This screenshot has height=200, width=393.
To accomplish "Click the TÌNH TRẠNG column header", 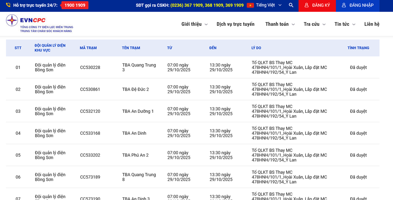I will click(x=358, y=48).
